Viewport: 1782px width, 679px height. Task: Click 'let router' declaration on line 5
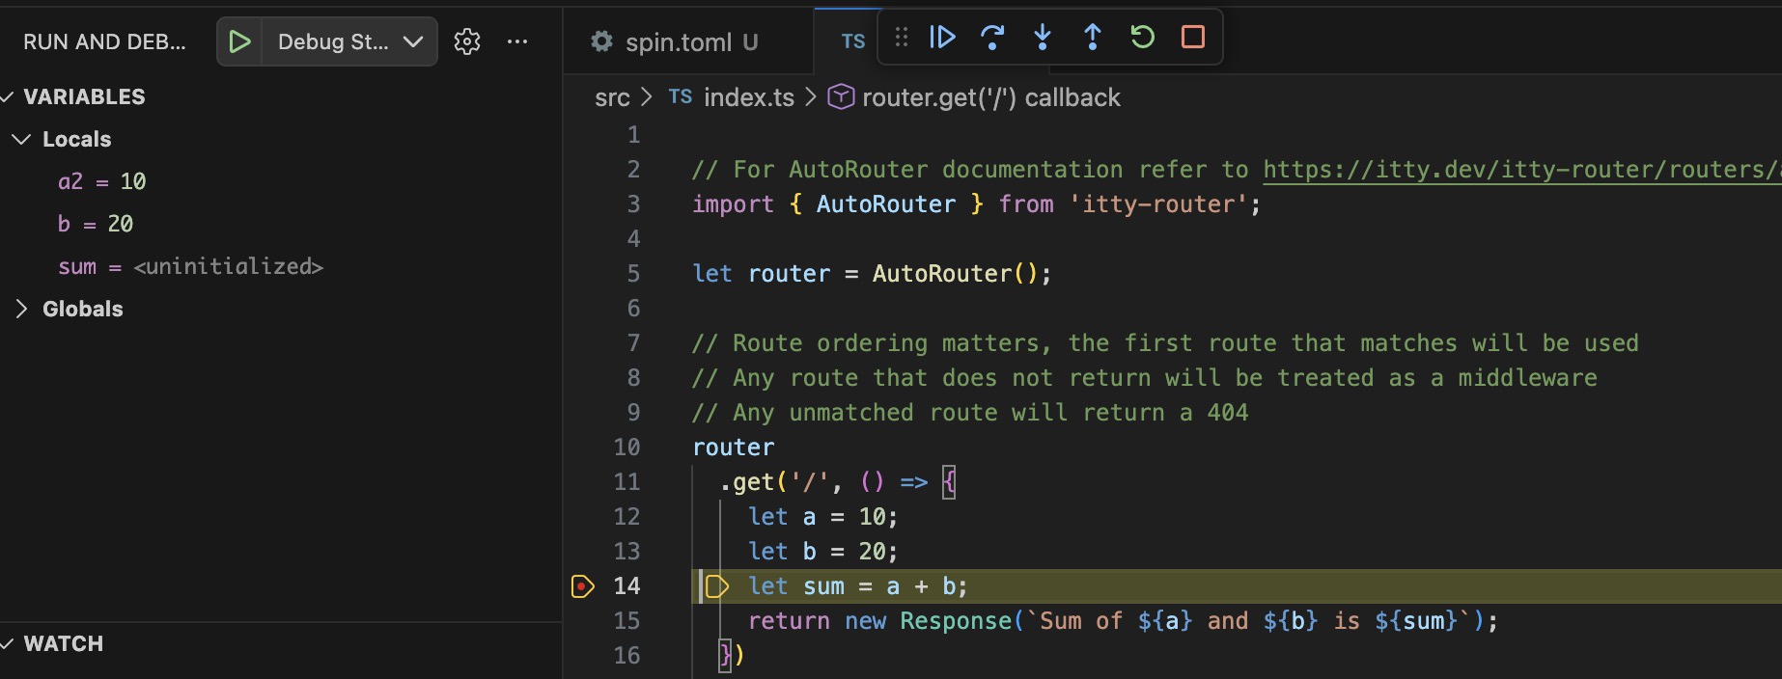pyautogui.click(x=761, y=274)
